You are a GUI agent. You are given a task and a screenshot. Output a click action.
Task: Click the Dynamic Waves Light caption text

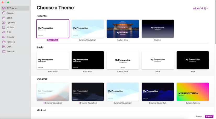(54, 103)
